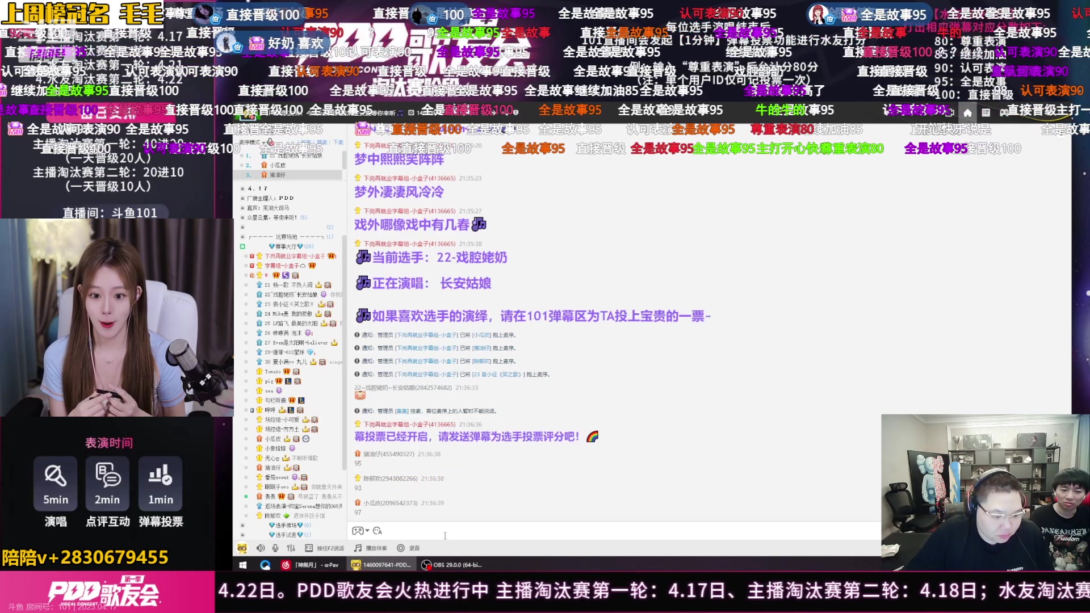Open chat sender 小瓜皮(2096542373) name
This screenshot has width=1090, height=613.
(x=390, y=503)
